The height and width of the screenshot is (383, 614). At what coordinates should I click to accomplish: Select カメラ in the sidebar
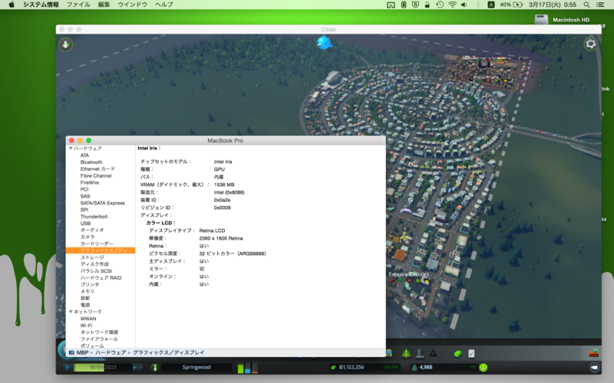pyautogui.click(x=87, y=237)
